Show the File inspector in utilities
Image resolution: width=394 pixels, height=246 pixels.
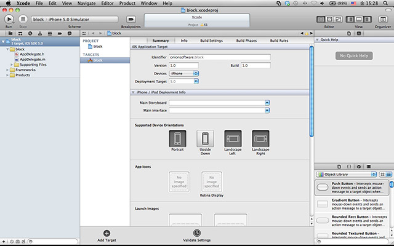(x=349, y=33)
